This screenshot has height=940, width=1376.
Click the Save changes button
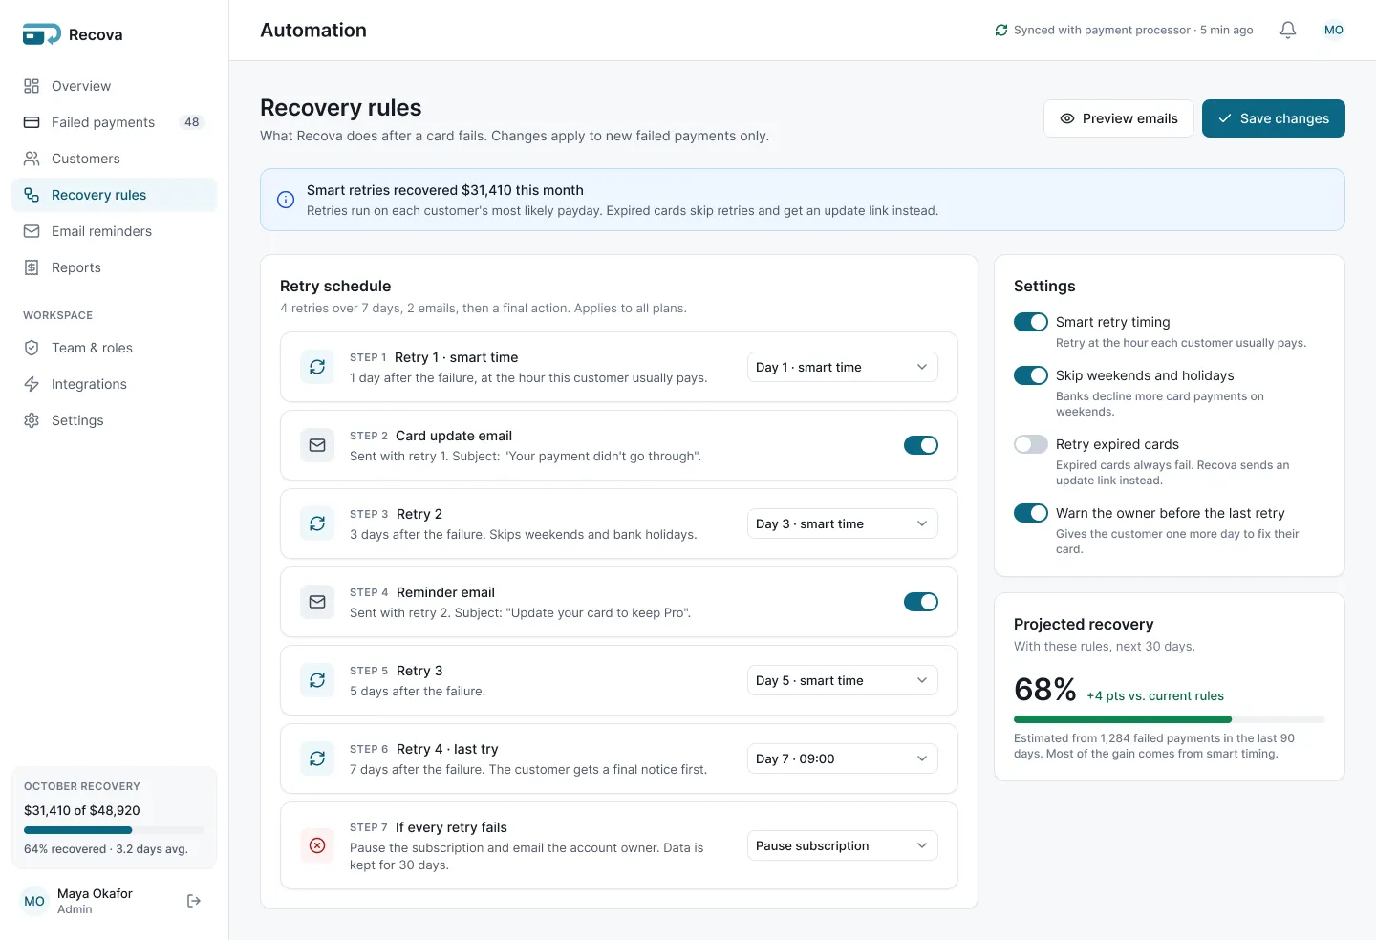[x=1274, y=118]
